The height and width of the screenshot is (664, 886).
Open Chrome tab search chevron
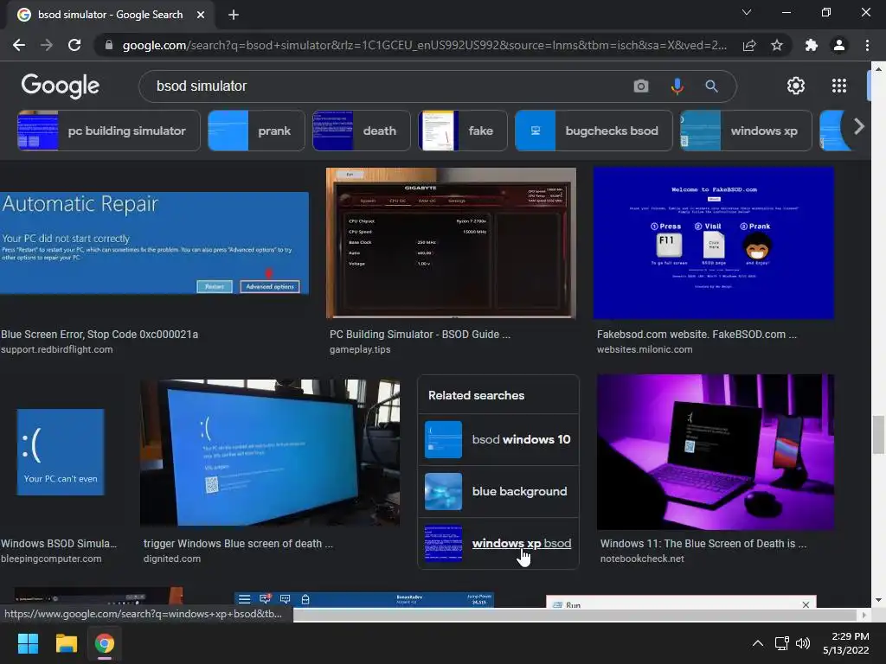coord(747,12)
